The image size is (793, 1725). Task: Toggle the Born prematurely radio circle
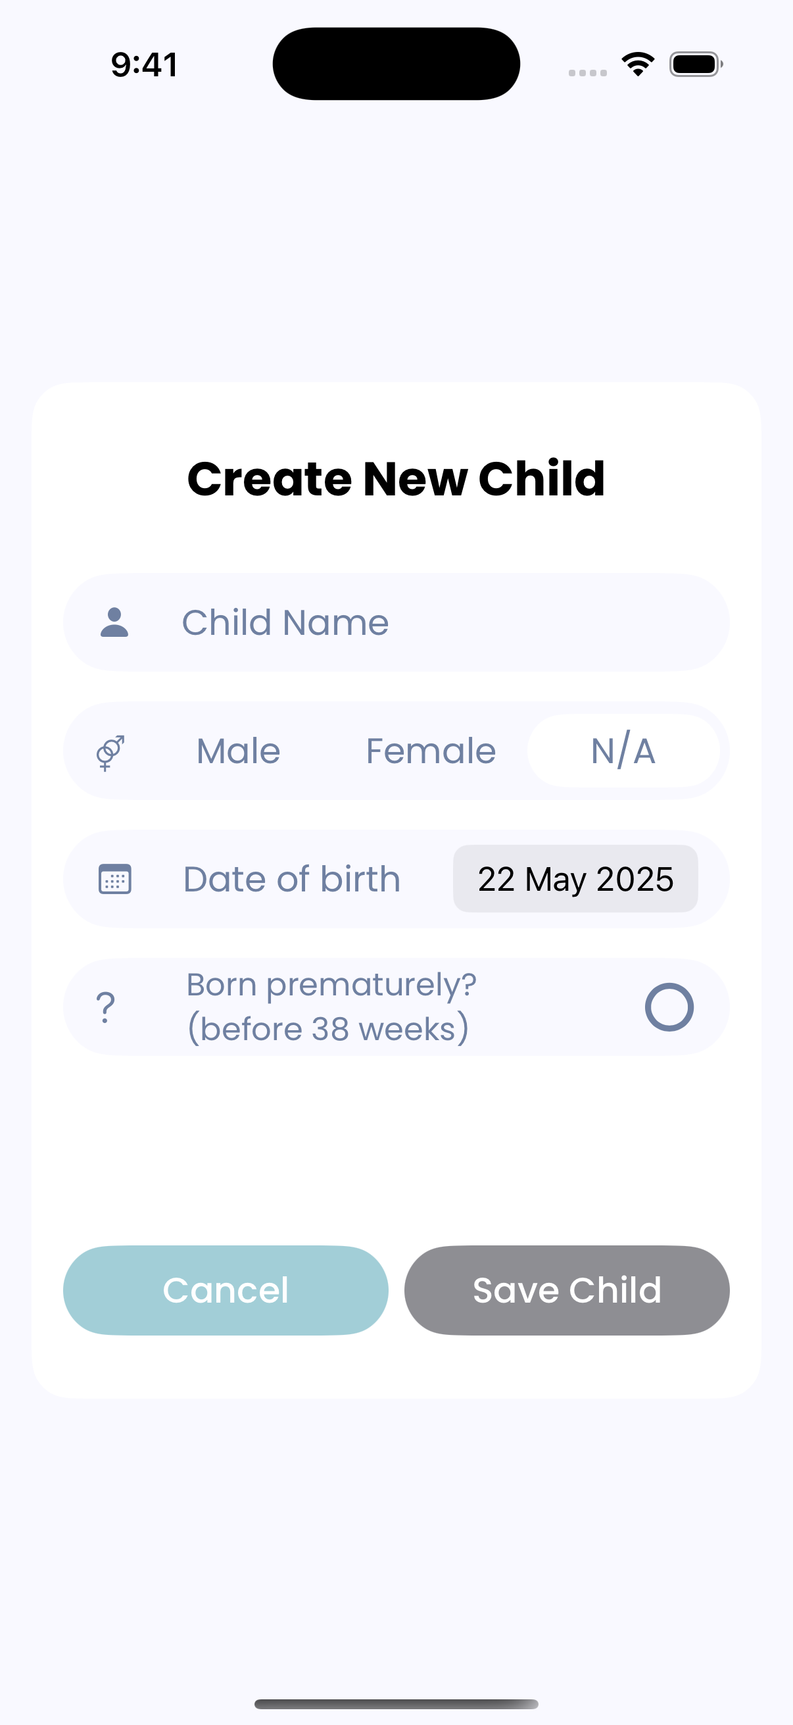[669, 1007]
